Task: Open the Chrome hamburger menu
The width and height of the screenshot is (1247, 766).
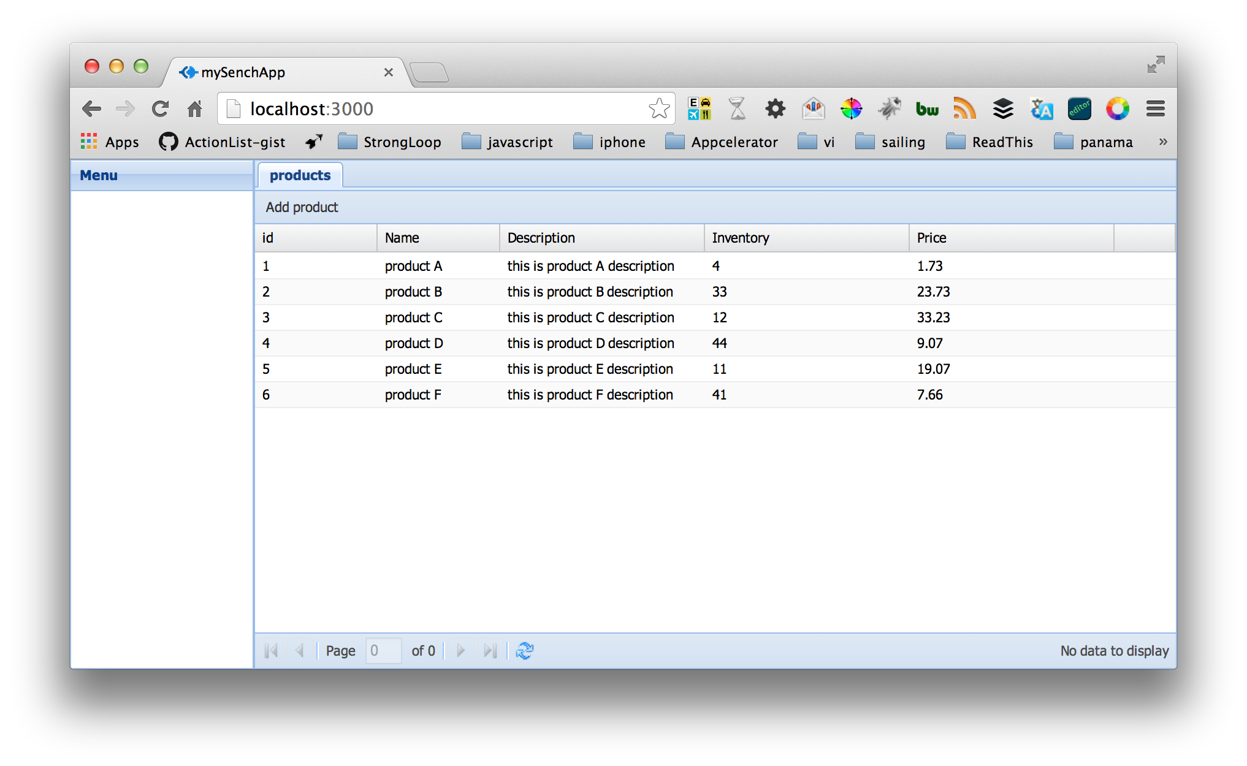Action: tap(1155, 109)
